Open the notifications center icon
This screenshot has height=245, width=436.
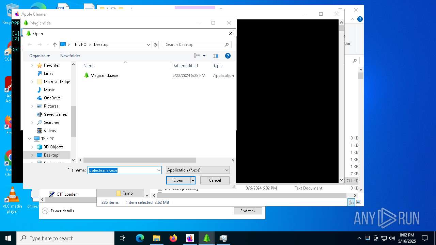pyautogui.click(x=425, y=238)
